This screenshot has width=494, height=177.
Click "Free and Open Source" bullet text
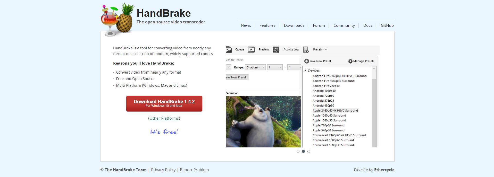pyautogui.click(x=135, y=79)
